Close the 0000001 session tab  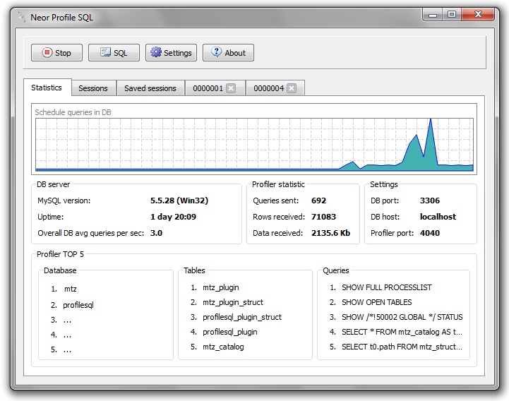click(x=231, y=88)
